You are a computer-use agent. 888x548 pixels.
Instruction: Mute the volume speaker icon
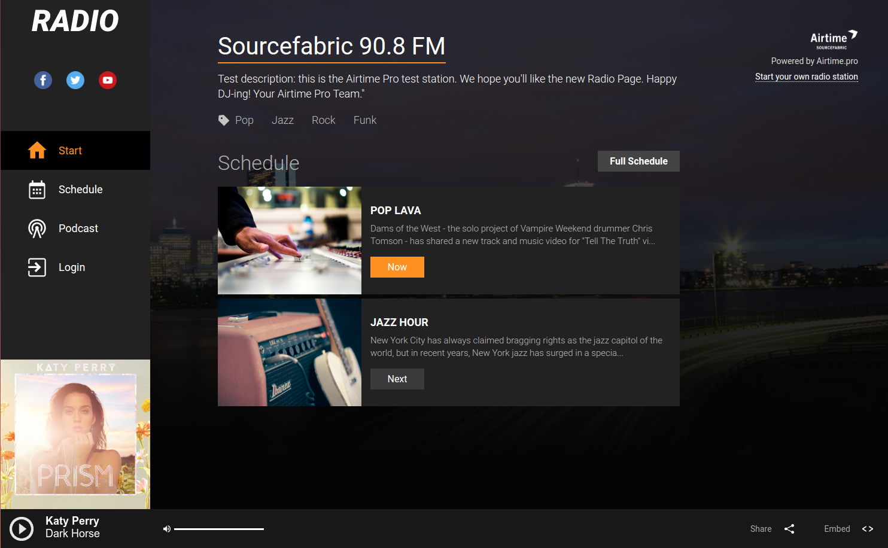[x=167, y=529]
